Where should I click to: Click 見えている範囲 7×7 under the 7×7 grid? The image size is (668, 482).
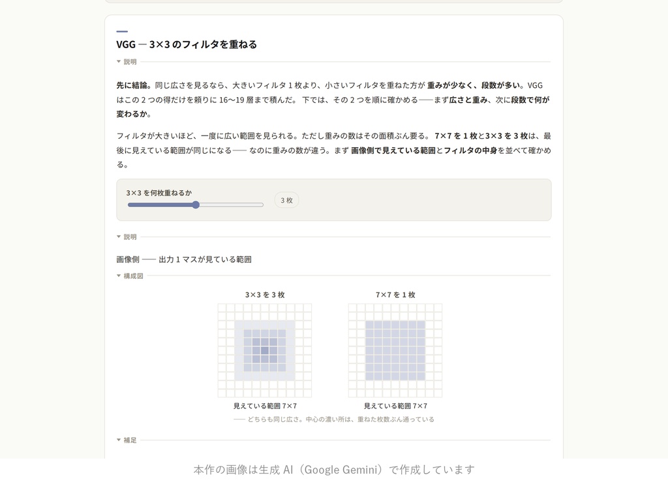pos(395,406)
